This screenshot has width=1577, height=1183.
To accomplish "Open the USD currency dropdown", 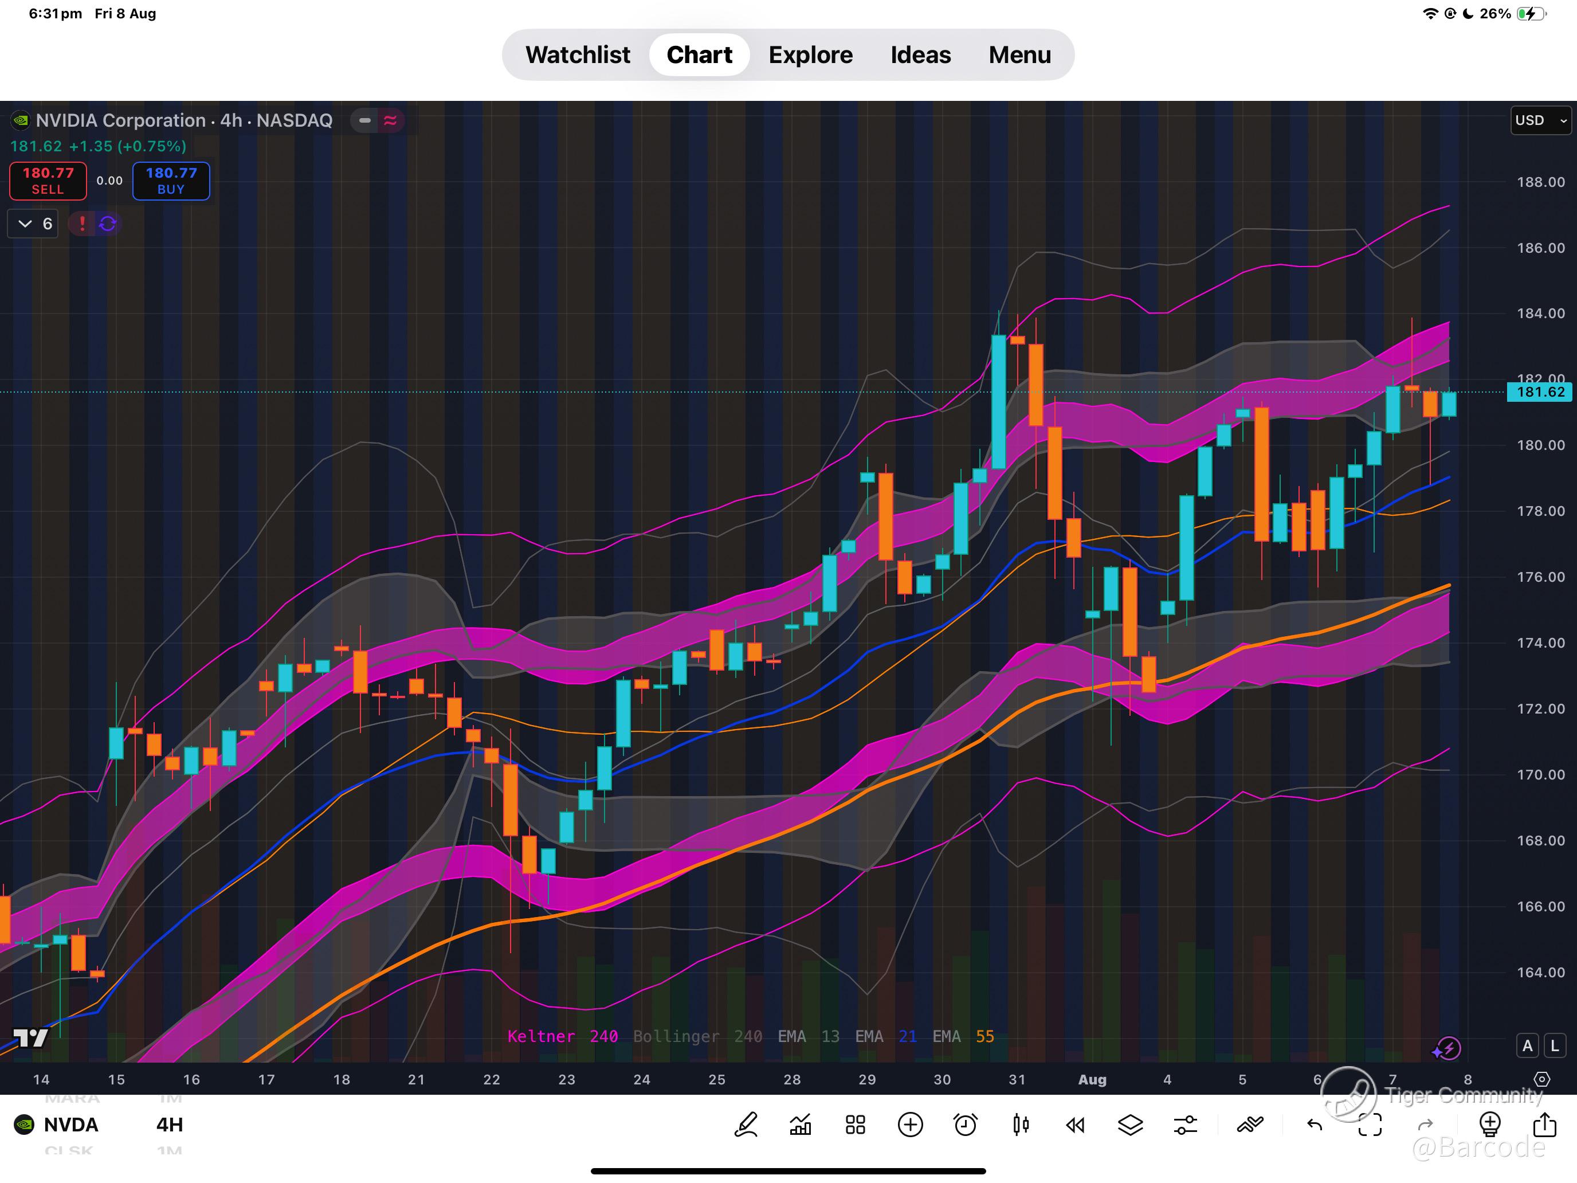I will (x=1541, y=120).
